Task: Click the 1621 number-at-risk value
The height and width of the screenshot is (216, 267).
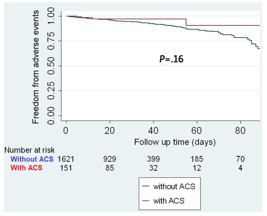Action: 66,159
